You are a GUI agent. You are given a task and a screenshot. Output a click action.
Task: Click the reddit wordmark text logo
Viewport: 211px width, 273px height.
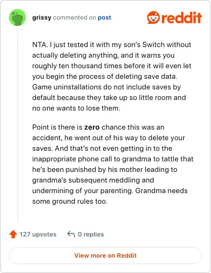(181, 17)
